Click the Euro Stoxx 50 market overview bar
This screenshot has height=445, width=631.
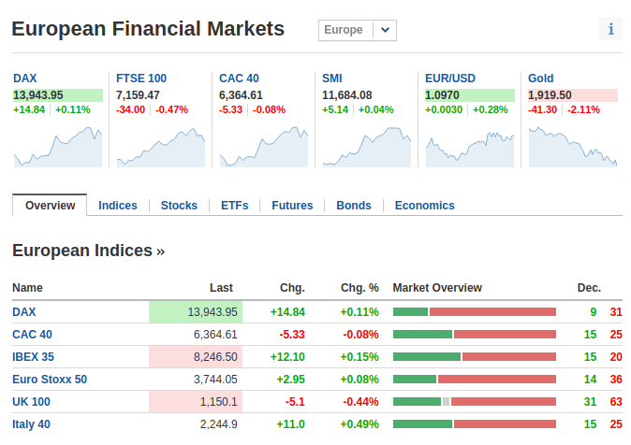tap(475, 380)
